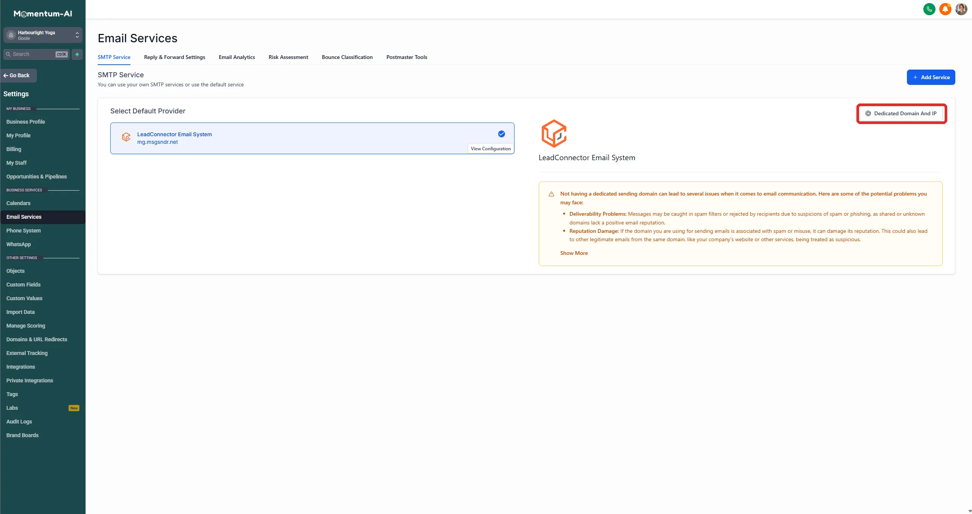This screenshot has height=514, width=972.
Task: Click the green phone call icon
Action: coord(929,9)
